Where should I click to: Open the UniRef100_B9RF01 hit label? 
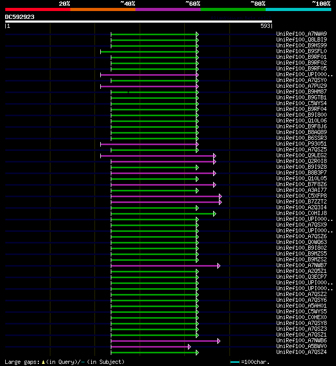(301, 57)
